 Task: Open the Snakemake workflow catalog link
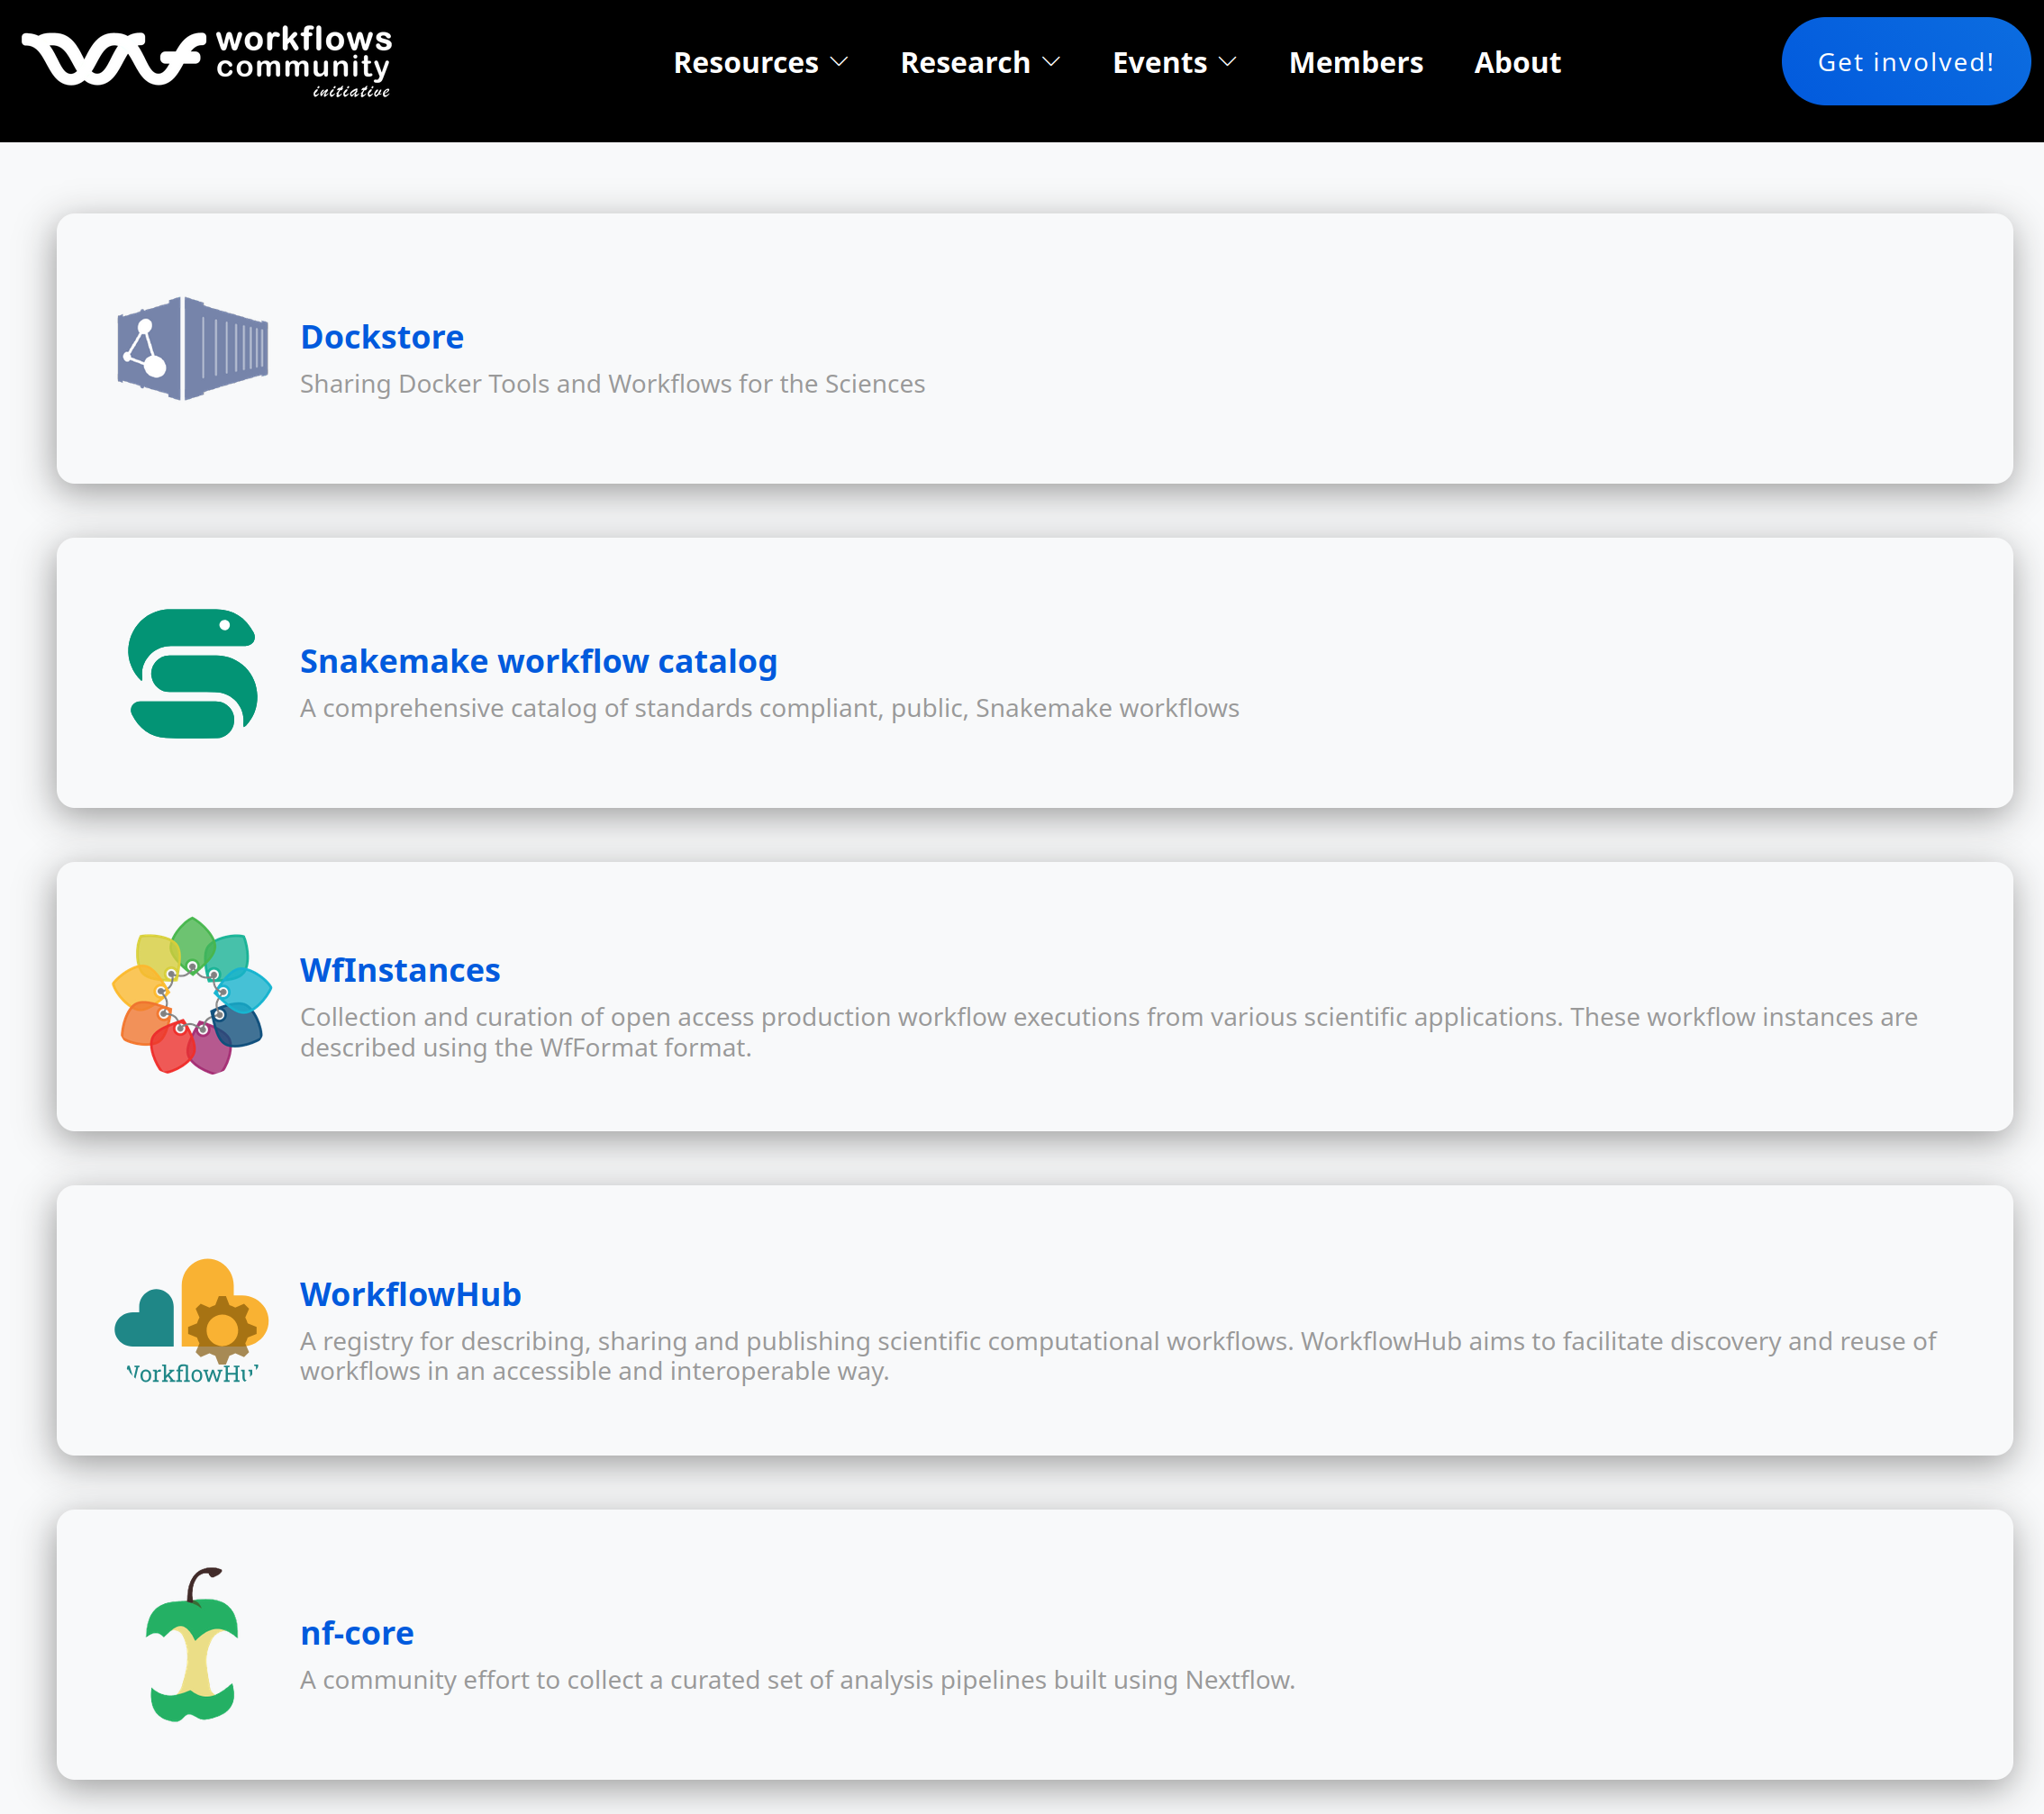538,660
